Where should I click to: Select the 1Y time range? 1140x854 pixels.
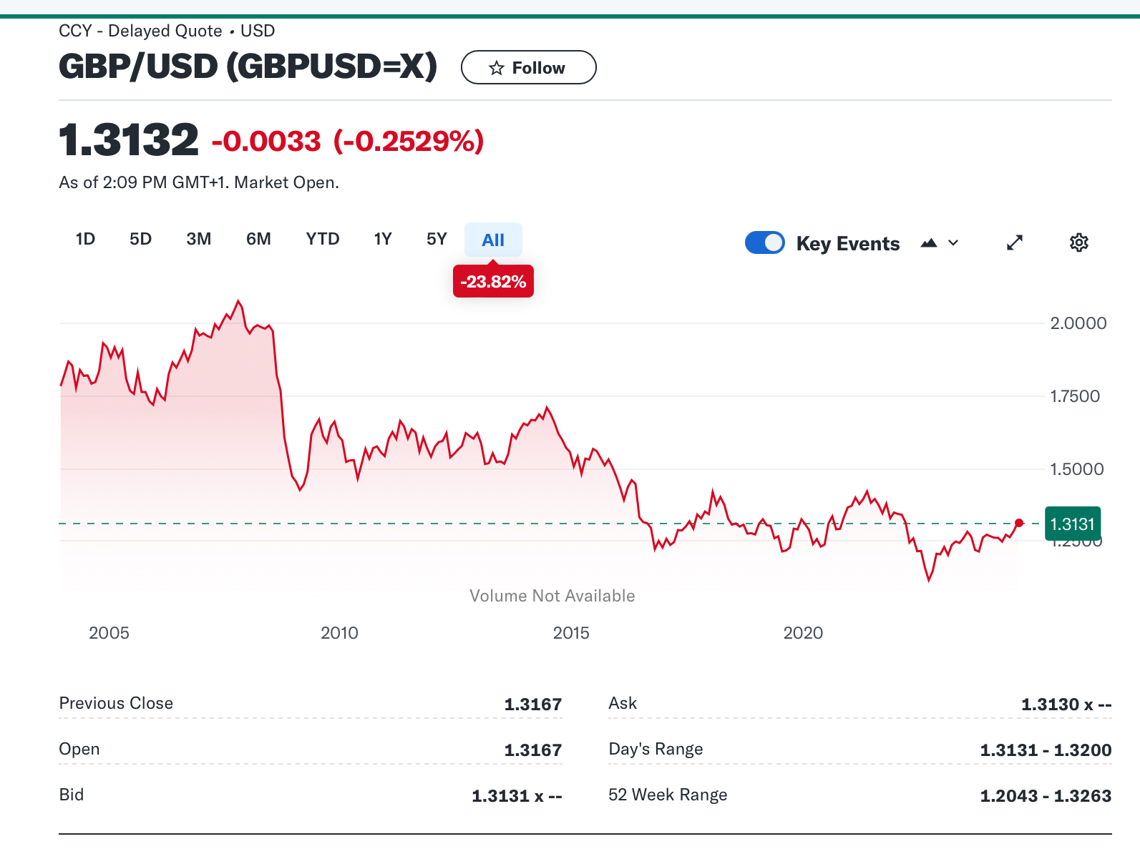383,239
